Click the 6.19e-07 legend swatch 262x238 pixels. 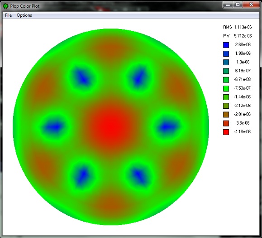point(226,71)
